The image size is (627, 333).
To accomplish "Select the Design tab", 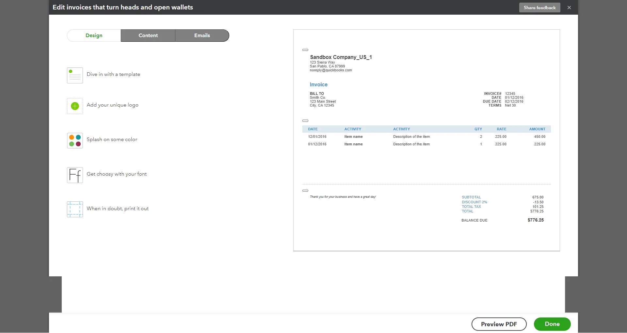I will coord(94,35).
